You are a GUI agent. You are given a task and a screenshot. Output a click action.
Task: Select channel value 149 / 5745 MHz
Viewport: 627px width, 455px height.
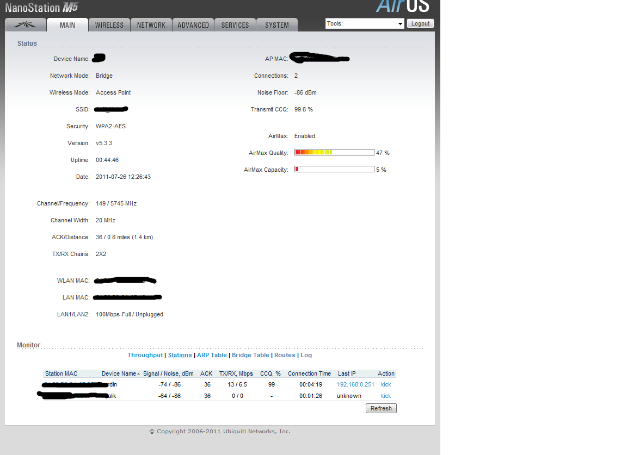116,203
